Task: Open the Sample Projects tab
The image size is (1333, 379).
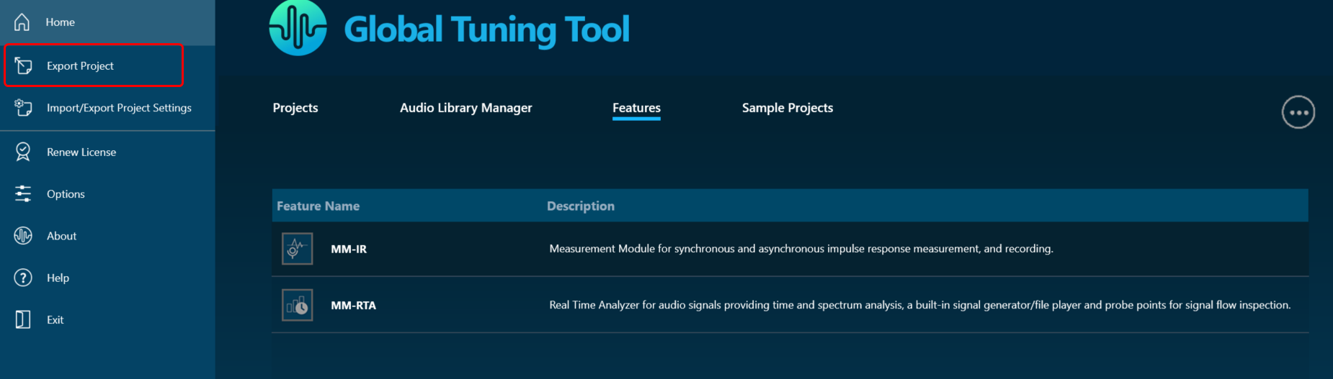Action: point(788,108)
